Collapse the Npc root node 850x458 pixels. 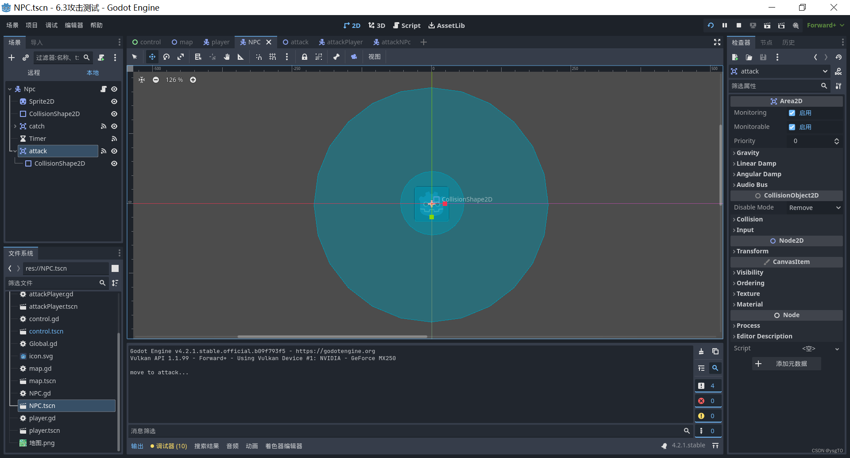[10, 89]
